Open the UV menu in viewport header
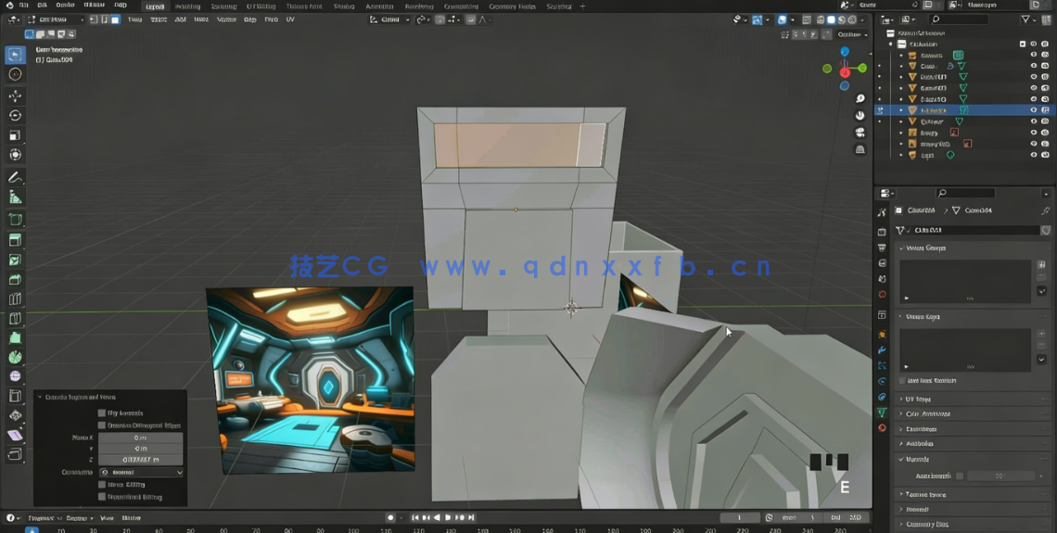 [290, 19]
